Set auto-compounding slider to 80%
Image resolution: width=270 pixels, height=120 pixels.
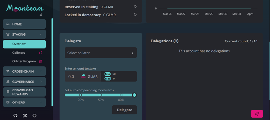[x=121, y=95]
